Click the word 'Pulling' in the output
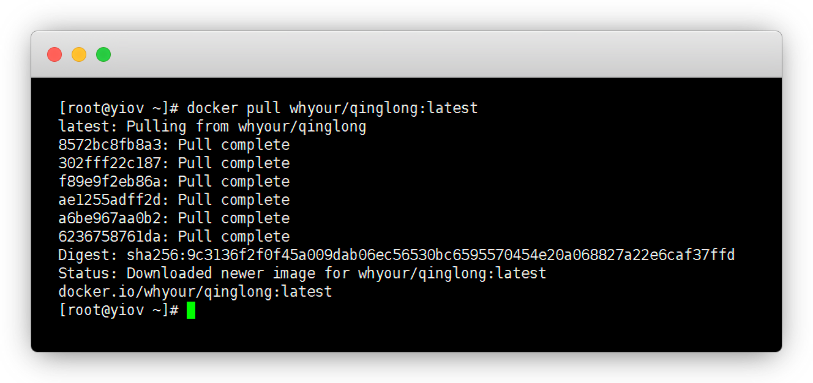Image resolution: width=813 pixels, height=383 pixels. [156, 127]
